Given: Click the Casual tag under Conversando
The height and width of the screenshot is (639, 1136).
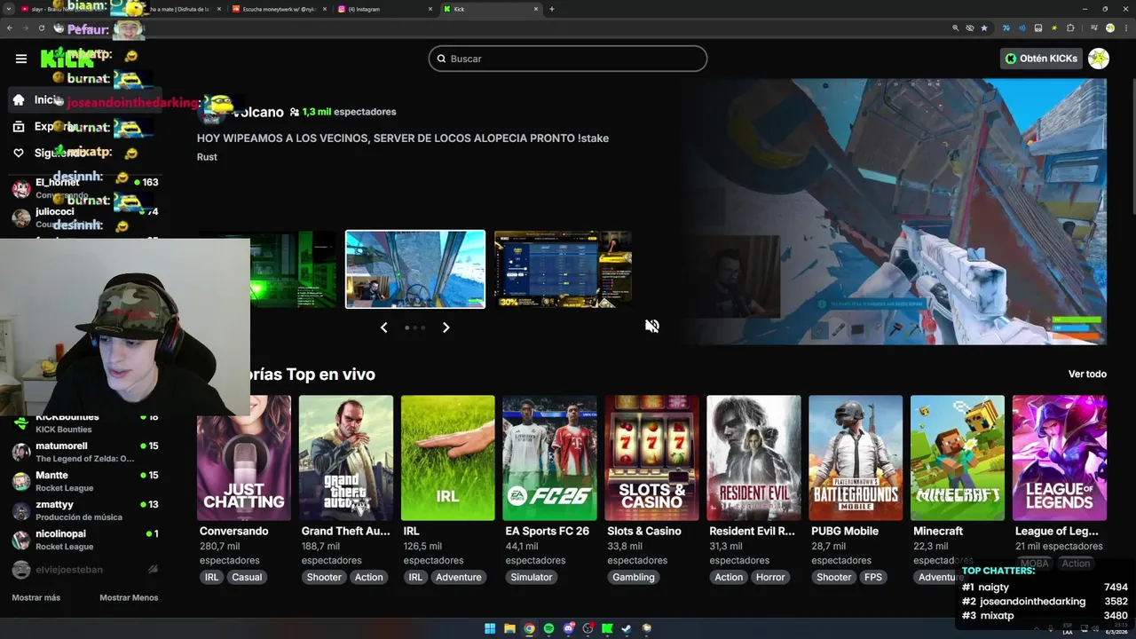Looking at the screenshot, I should tap(247, 577).
